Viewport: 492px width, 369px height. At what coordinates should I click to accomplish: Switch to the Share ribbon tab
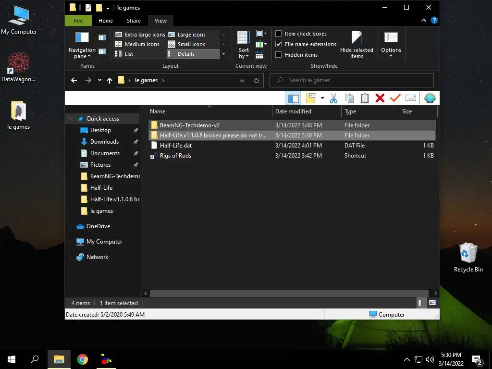click(x=134, y=21)
